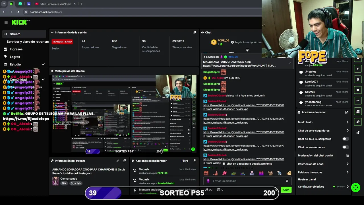The height and width of the screenshot is (205, 364).
Task: Expand the pinned message with its chevron
Action: pyautogui.click(x=290, y=63)
